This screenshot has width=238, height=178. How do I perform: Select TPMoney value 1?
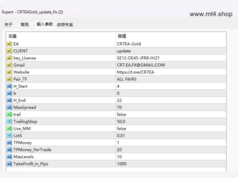(171, 143)
